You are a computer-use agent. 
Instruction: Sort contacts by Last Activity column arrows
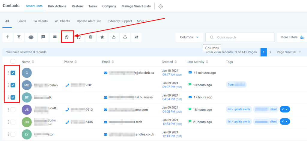coord(207,62)
